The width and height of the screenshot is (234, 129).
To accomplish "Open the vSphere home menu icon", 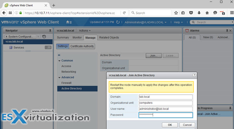I will (69, 22).
